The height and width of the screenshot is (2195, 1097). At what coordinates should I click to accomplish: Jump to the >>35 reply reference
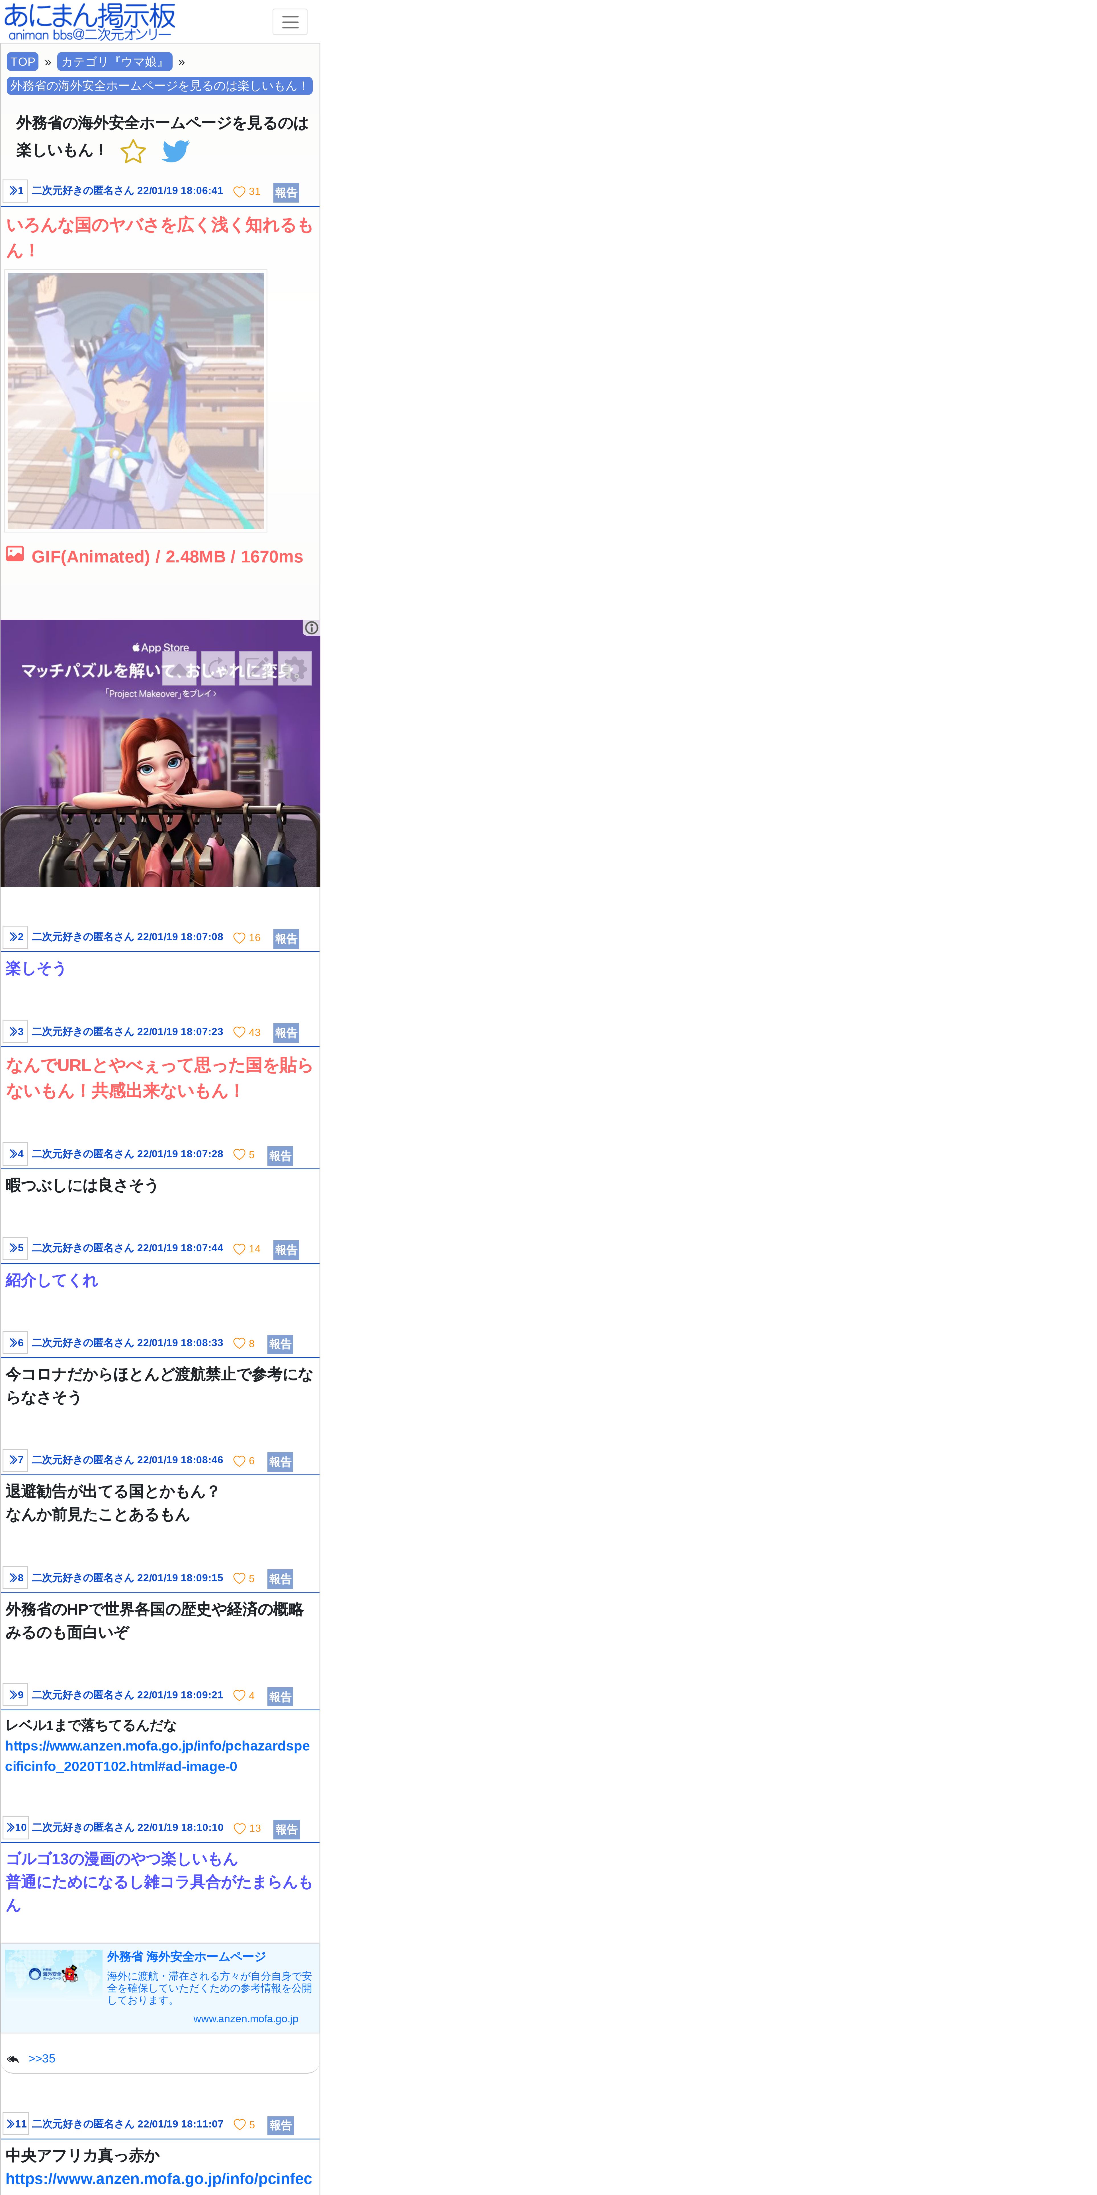click(x=42, y=2059)
